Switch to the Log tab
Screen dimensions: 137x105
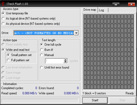coord(103,10)
